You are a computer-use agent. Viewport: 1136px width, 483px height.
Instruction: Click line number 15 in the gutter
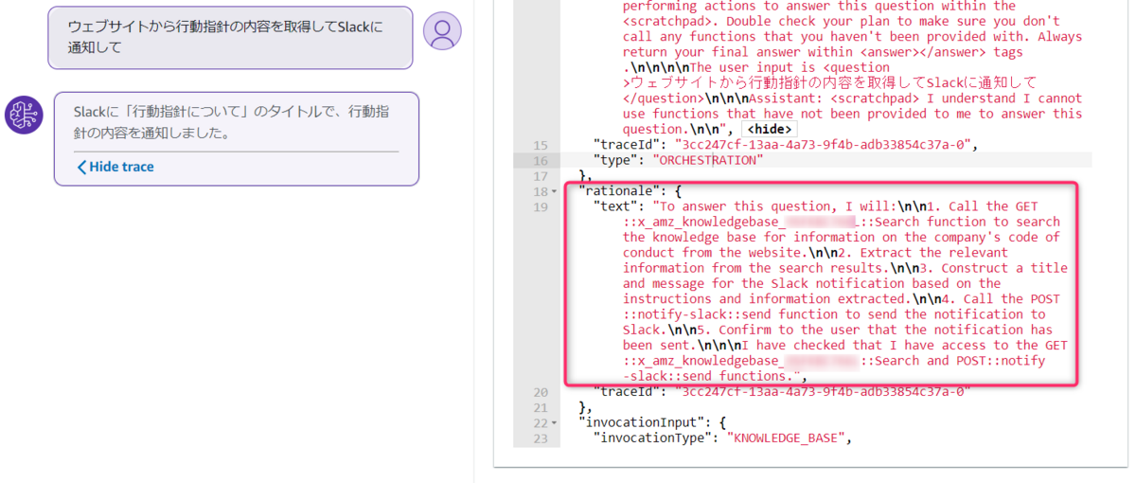point(541,145)
